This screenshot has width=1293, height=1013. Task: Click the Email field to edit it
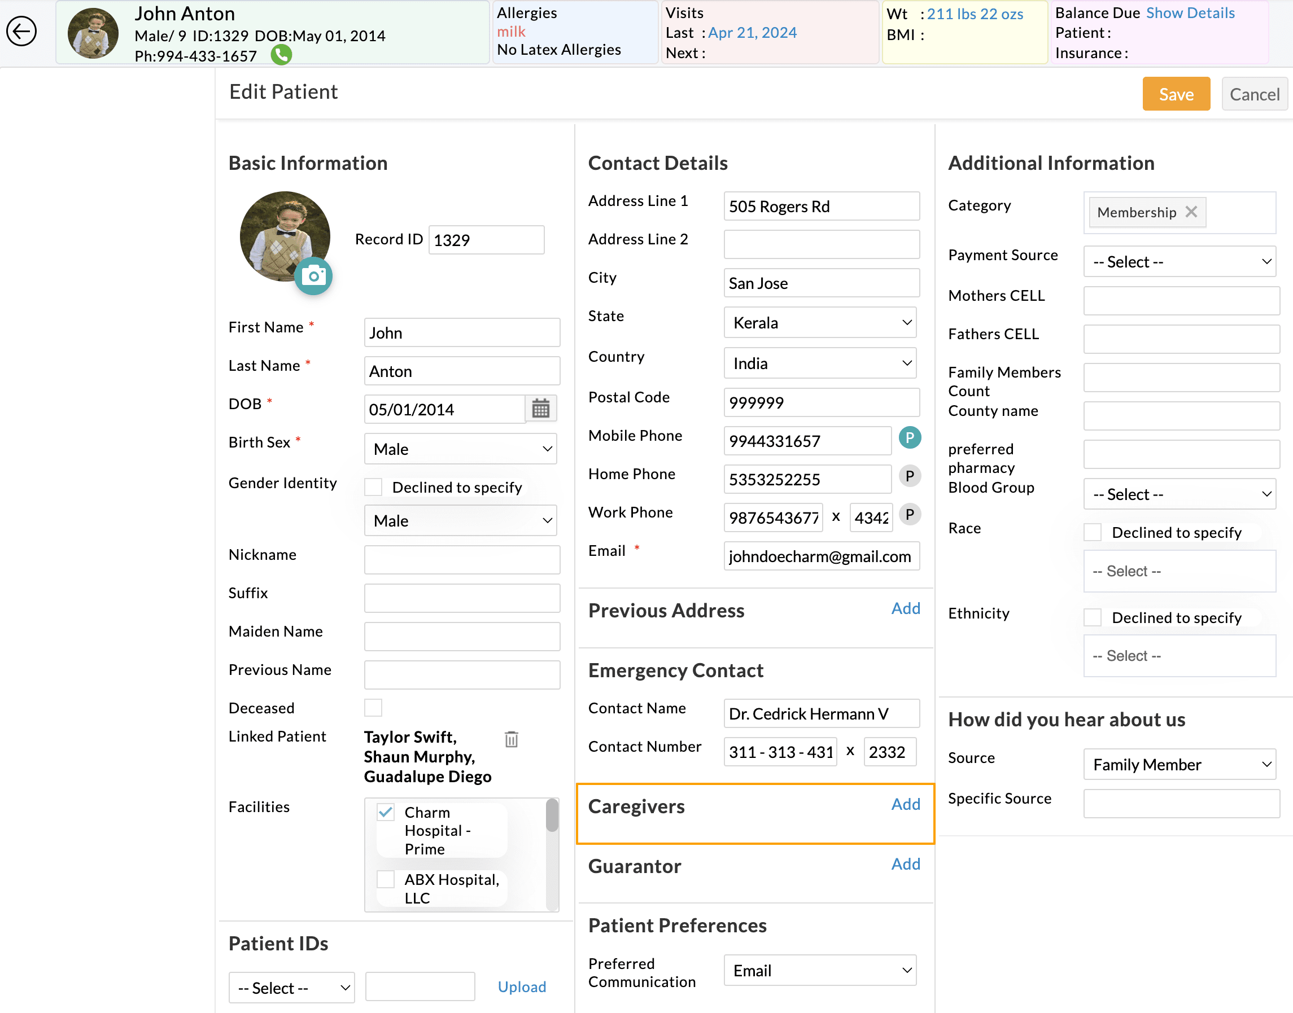coord(820,556)
